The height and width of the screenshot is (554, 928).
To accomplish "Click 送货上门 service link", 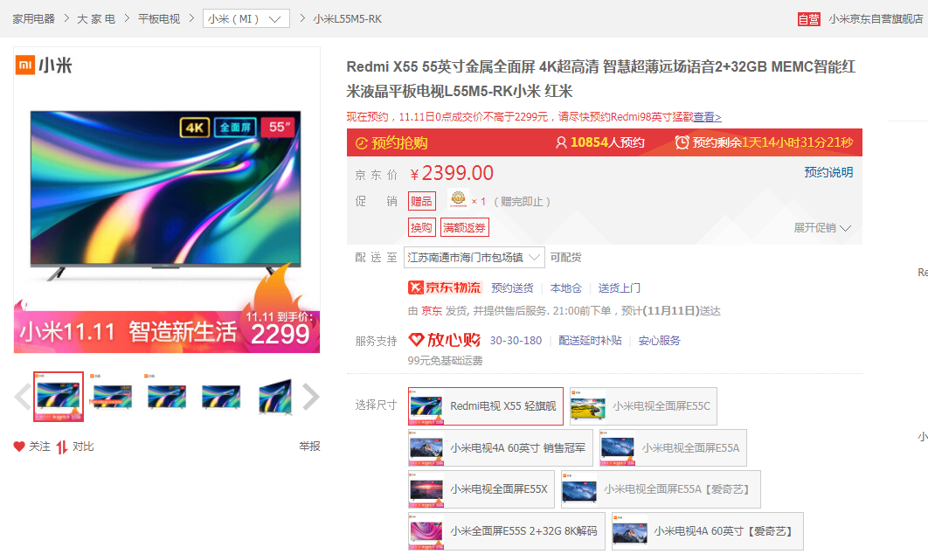I will (619, 288).
